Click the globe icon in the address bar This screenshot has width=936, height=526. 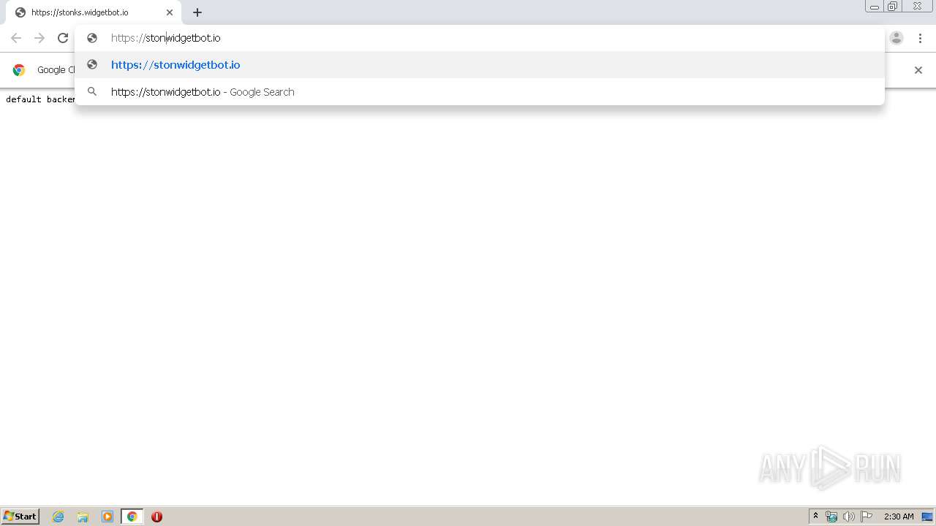point(92,38)
